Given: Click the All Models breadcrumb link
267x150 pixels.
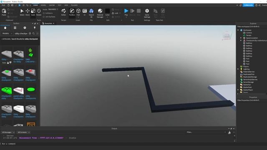Looking at the screenshot, I should coord(6,39).
